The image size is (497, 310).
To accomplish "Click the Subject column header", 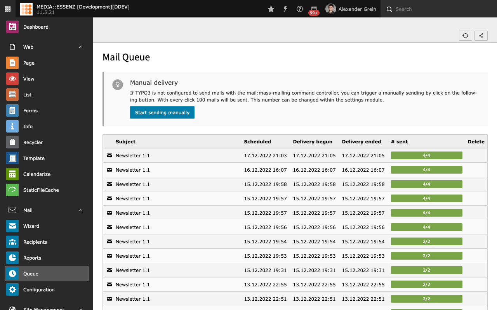I will click(125, 142).
